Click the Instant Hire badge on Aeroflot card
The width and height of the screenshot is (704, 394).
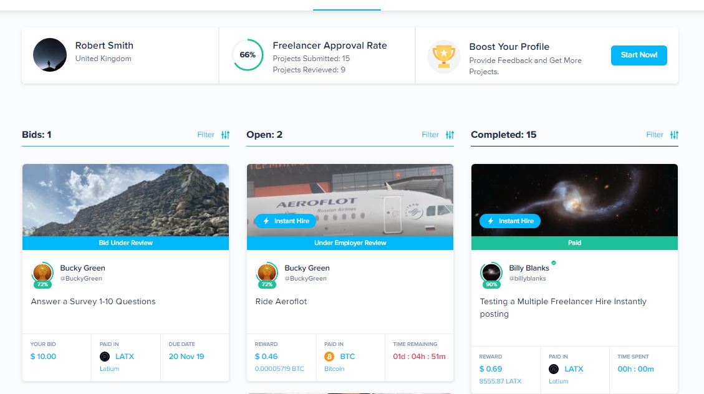click(x=286, y=221)
